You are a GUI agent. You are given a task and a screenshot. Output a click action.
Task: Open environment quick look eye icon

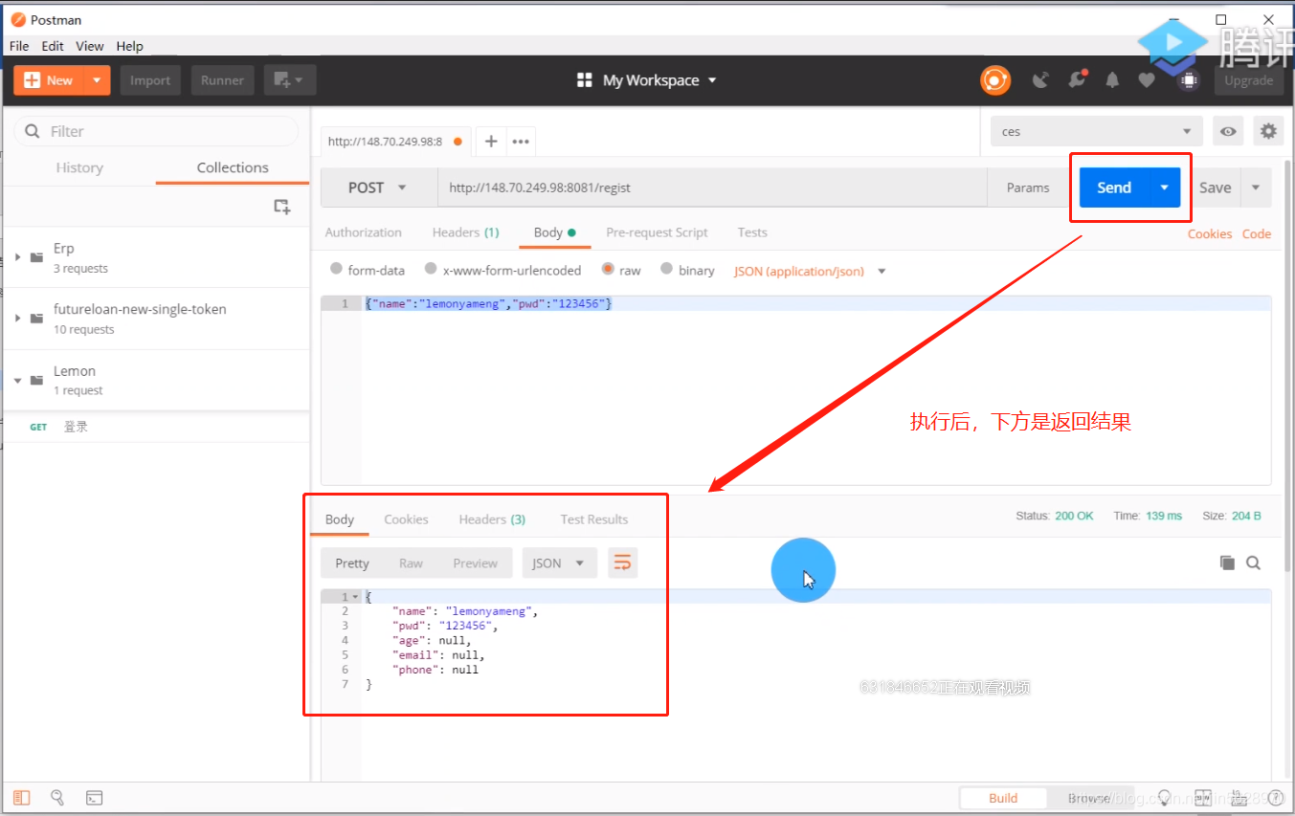pos(1228,131)
